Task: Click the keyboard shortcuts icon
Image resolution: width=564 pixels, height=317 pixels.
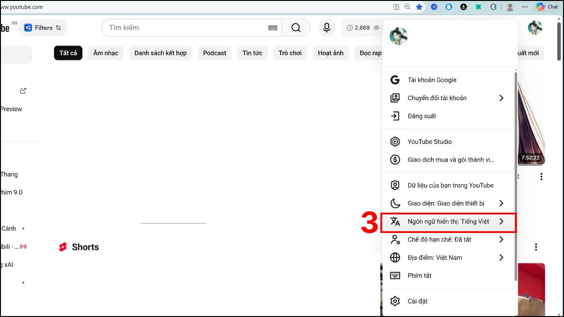Action: 395,276
